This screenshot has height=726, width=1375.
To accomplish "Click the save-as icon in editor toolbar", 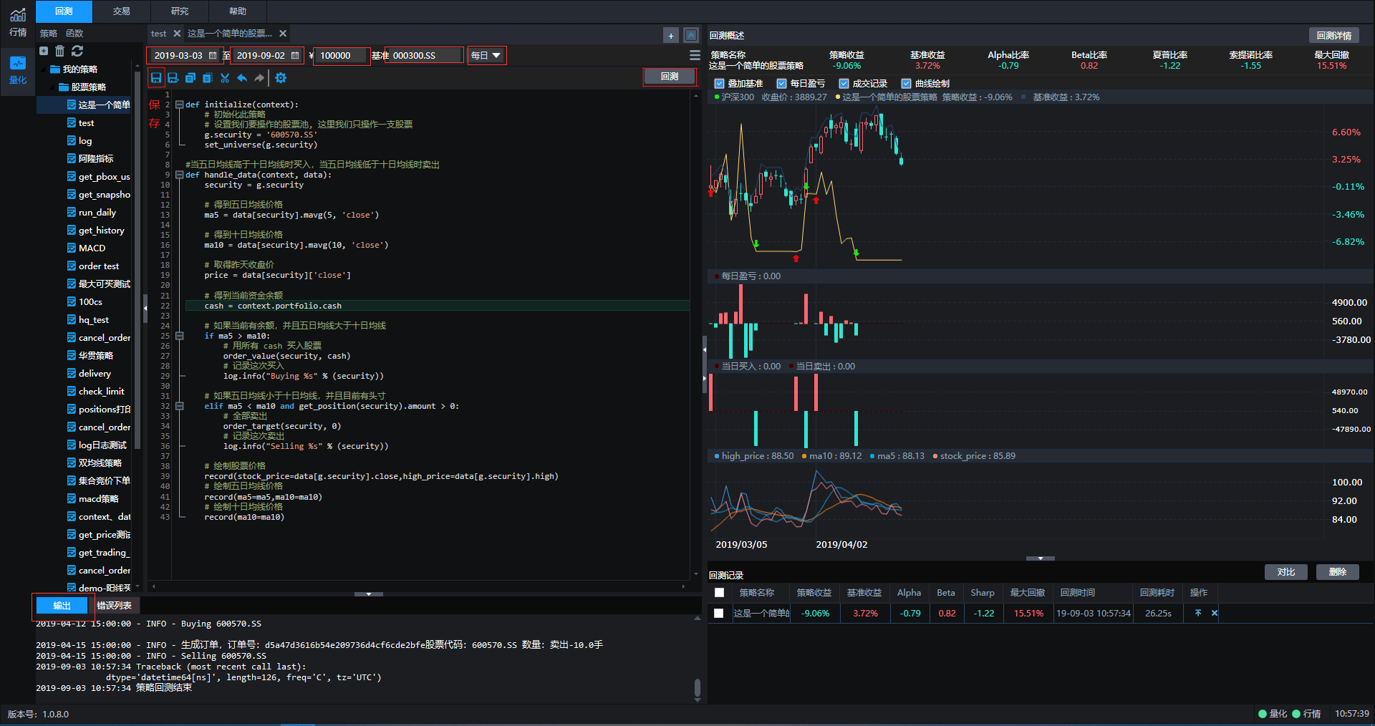I will pos(173,78).
